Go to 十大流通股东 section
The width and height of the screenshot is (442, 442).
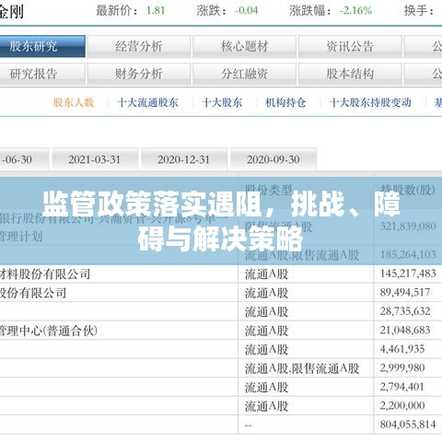tap(147, 102)
